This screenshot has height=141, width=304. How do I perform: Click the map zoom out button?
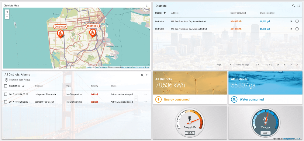7,17
